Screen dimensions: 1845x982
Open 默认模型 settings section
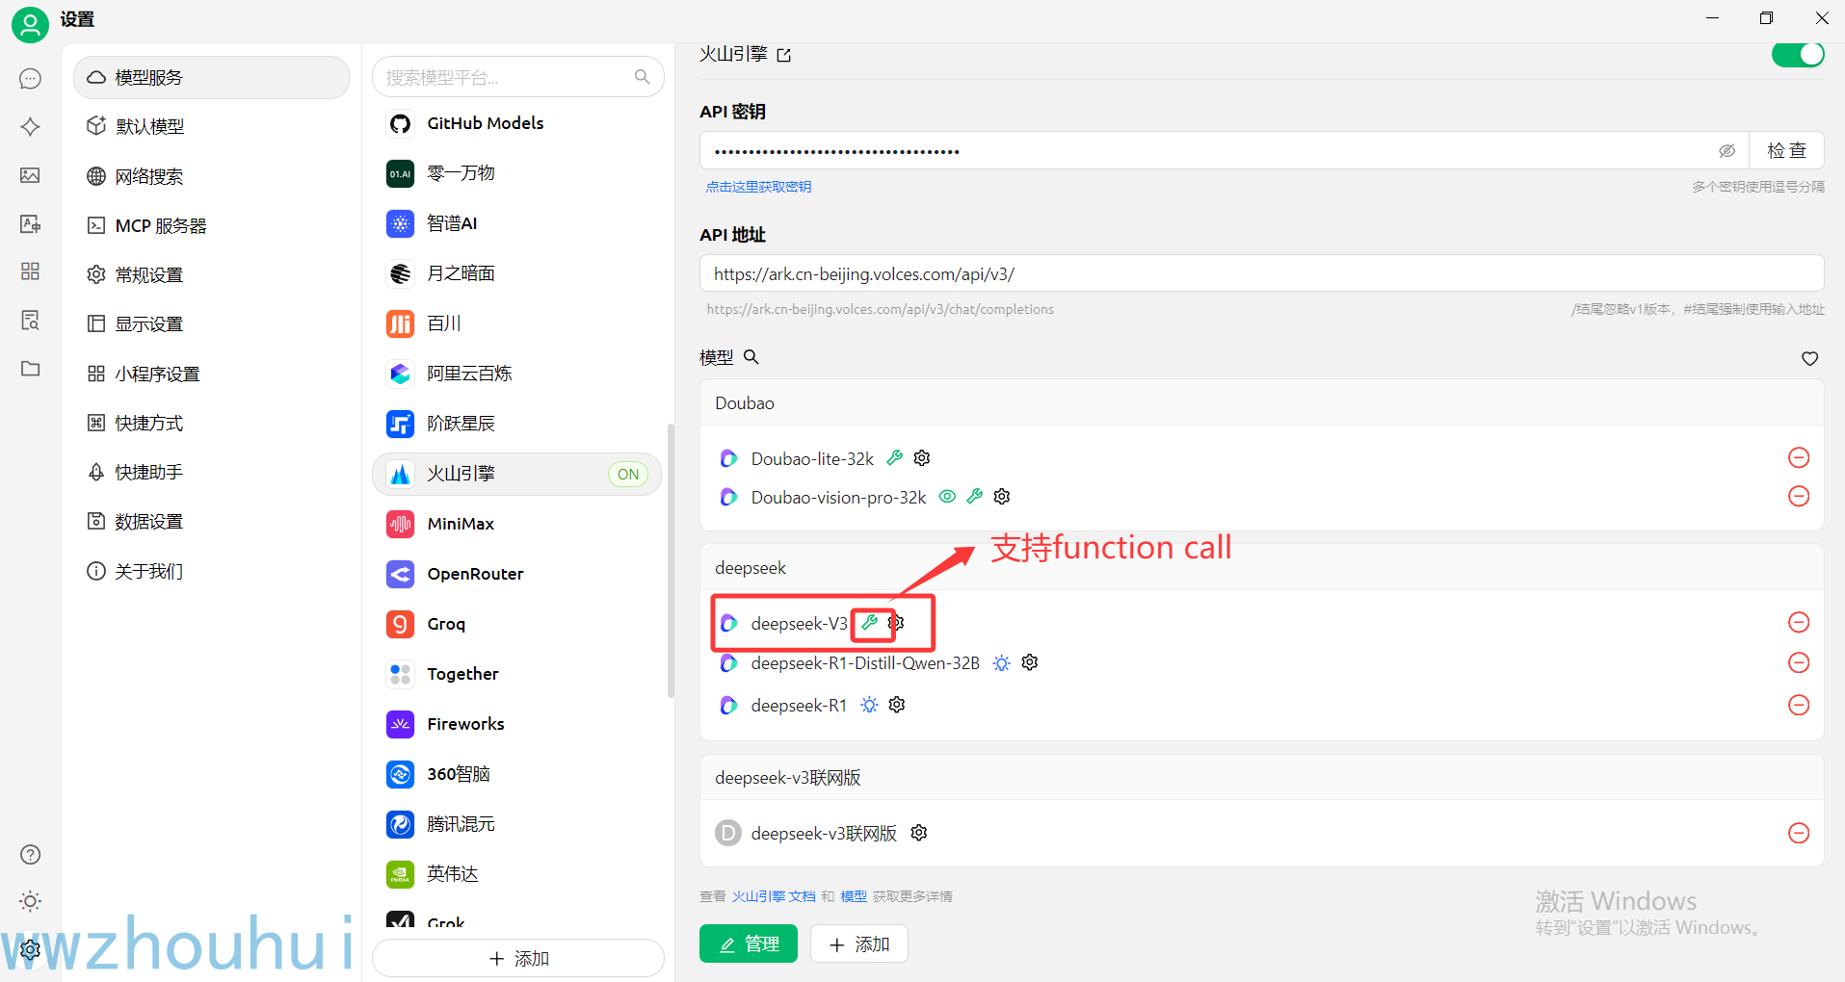tap(211, 126)
